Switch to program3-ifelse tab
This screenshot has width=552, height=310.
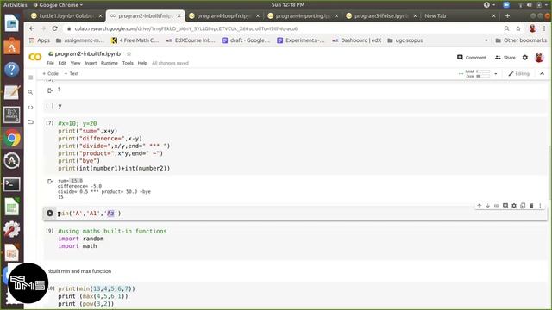click(x=380, y=15)
